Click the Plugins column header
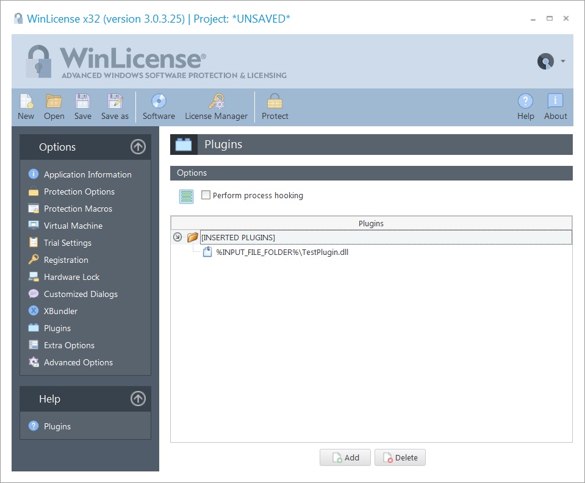The height and width of the screenshot is (483, 585). (x=371, y=223)
